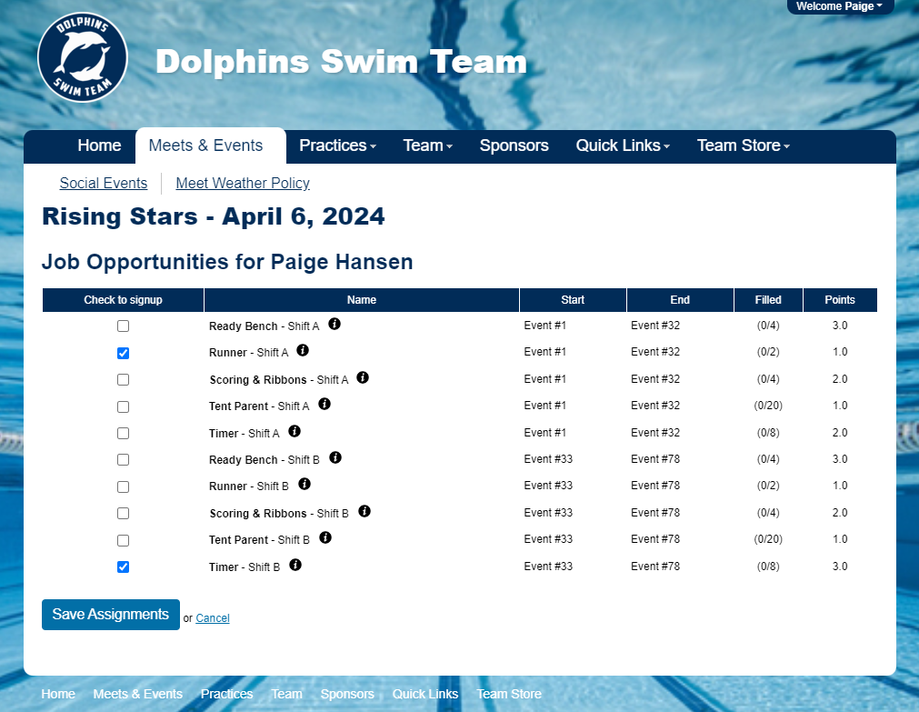This screenshot has width=919, height=712.
Task: Open the Team Store dropdown in navbar
Action: point(743,145)
